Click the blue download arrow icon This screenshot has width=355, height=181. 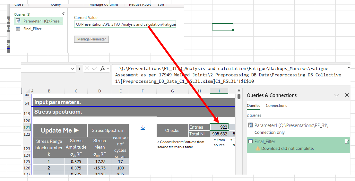coord(143,128)
